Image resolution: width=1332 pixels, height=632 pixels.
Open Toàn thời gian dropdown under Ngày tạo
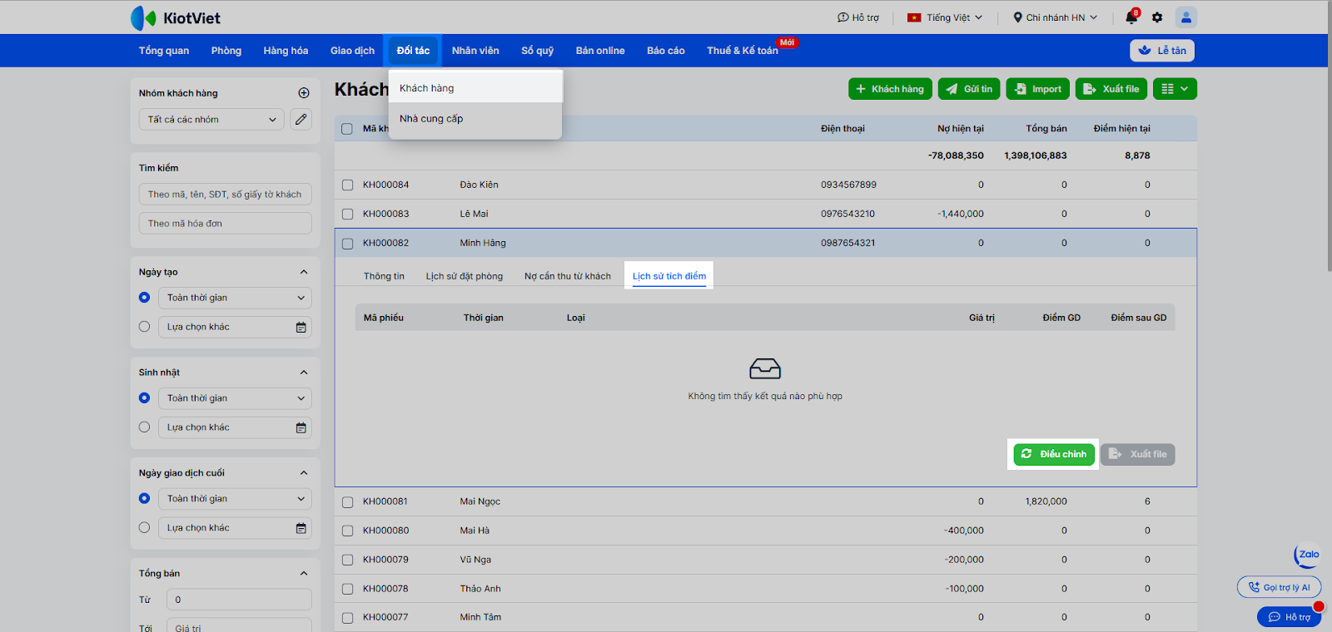coord(235,298)
